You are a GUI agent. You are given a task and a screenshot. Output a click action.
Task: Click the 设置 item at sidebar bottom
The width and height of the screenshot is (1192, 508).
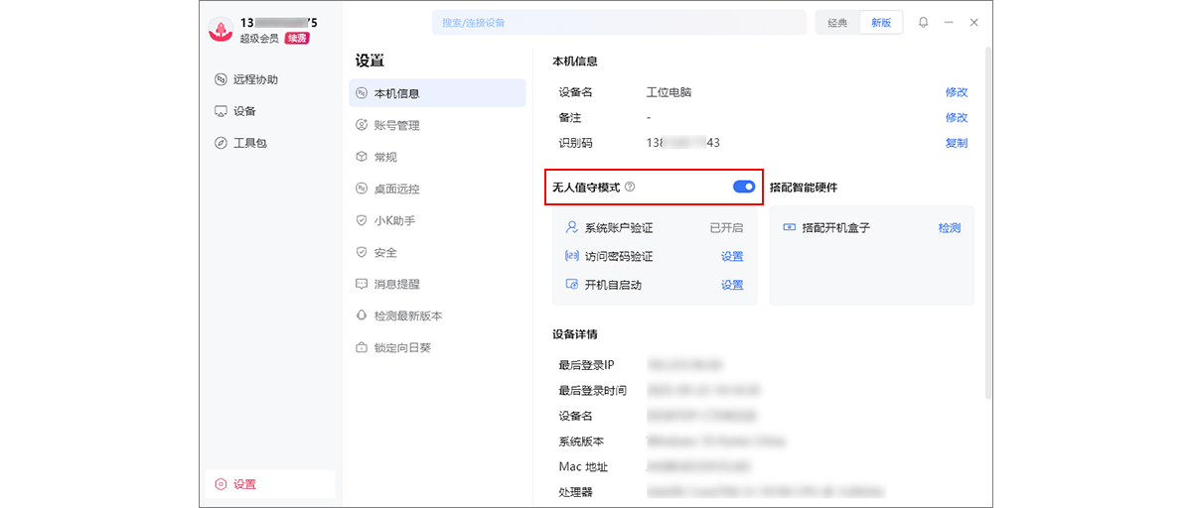point(244,484)
